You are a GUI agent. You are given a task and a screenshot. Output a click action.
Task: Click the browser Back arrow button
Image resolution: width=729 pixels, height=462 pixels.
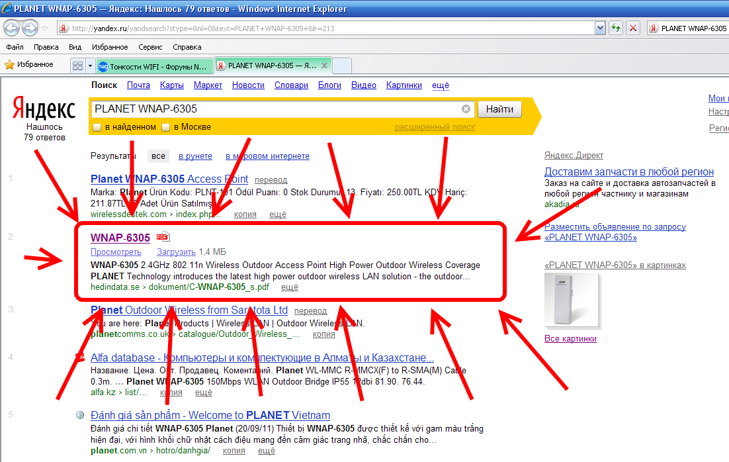pos(12,28)
